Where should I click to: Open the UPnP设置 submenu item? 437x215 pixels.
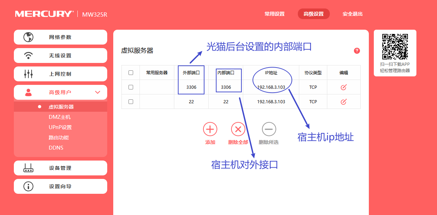coord(60,127)
